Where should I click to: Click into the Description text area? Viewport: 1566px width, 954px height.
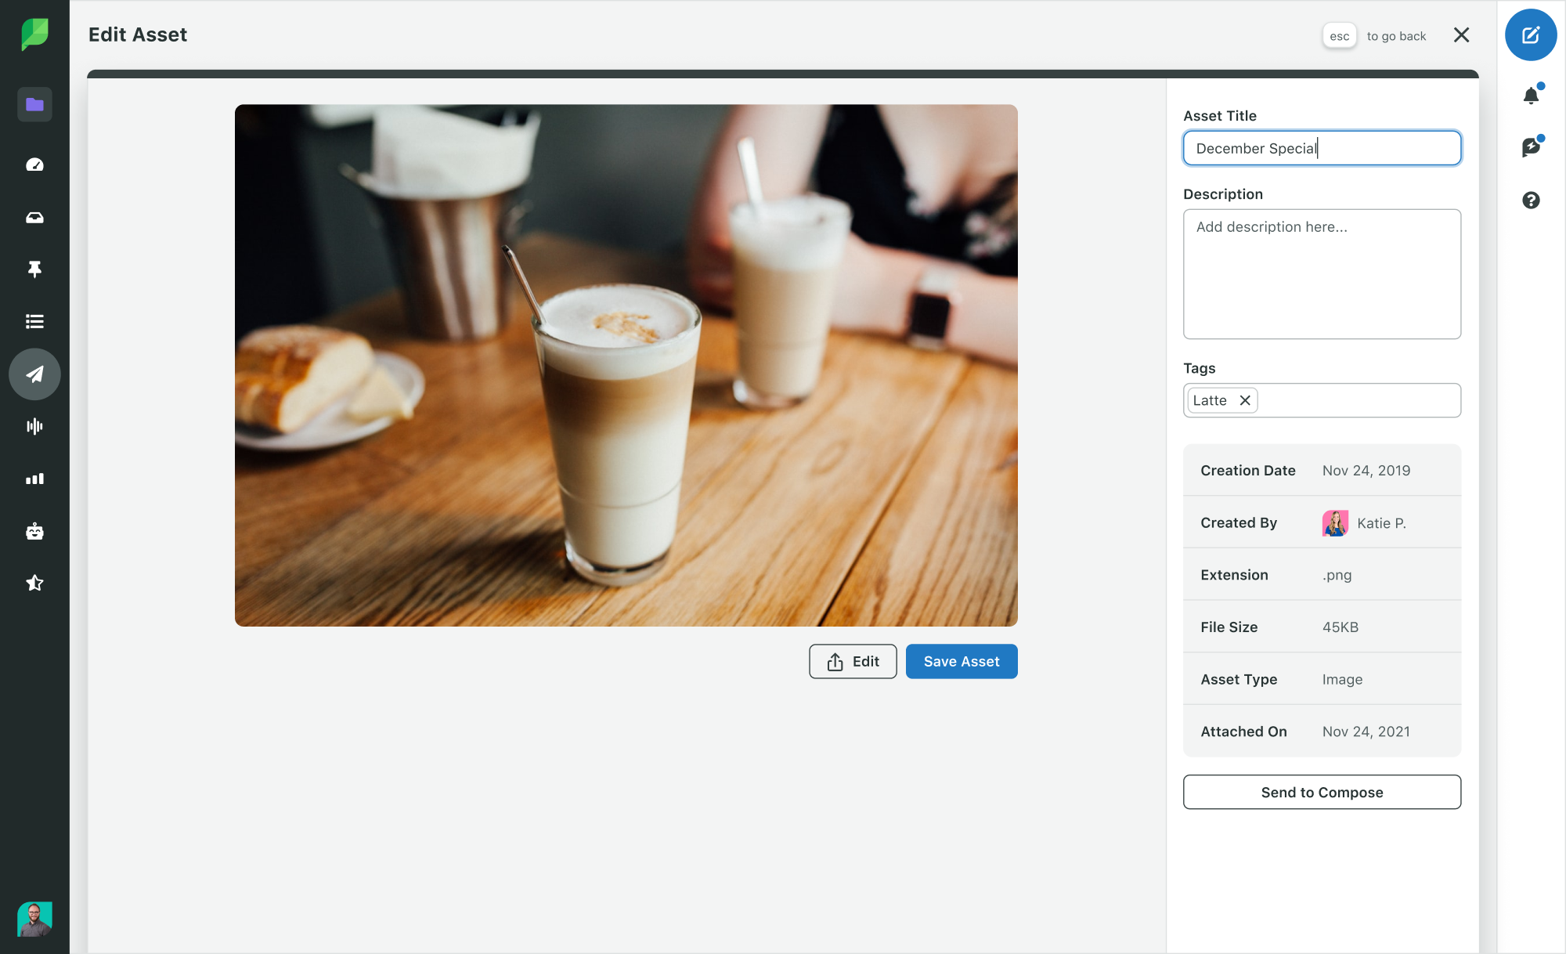point(1322,274)
